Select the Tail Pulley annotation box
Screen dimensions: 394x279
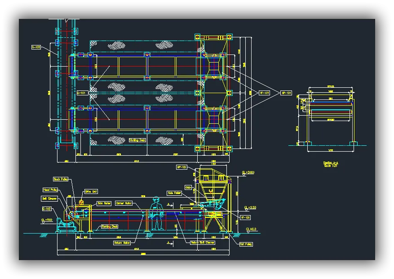click(x=246, y=243)
